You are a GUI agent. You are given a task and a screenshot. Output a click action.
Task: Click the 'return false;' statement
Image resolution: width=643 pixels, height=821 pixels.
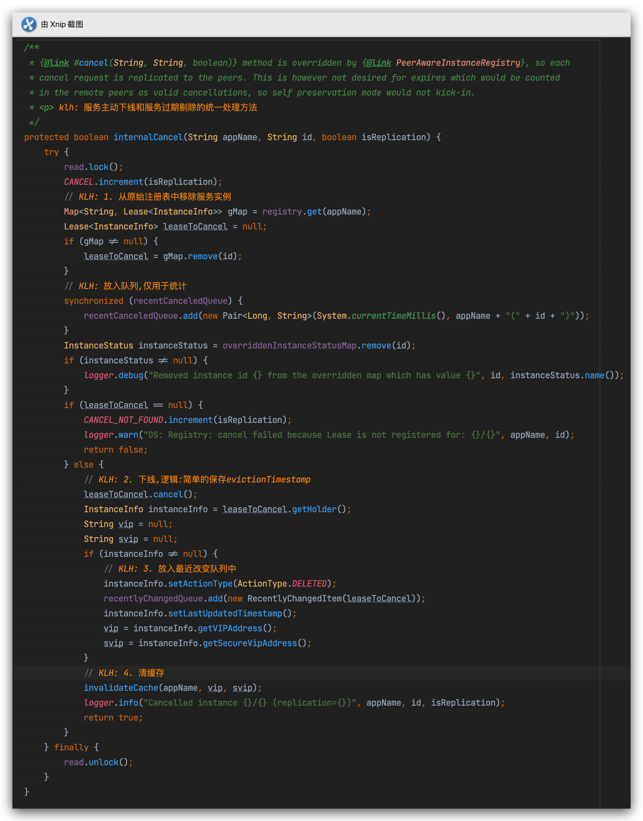click(116, 450)
